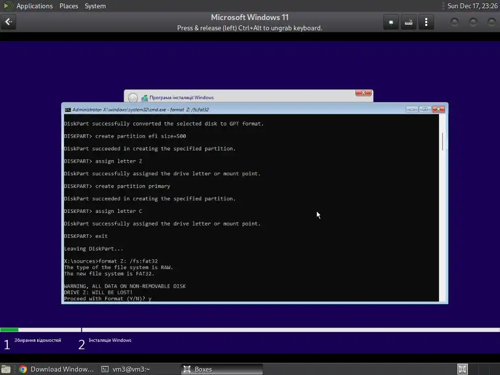Click 'DISKPART> exit' line
Screen dimensions: 500x375
86,236
